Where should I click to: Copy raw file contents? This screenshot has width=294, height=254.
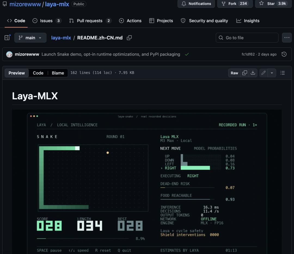click(x=245, y=73)
